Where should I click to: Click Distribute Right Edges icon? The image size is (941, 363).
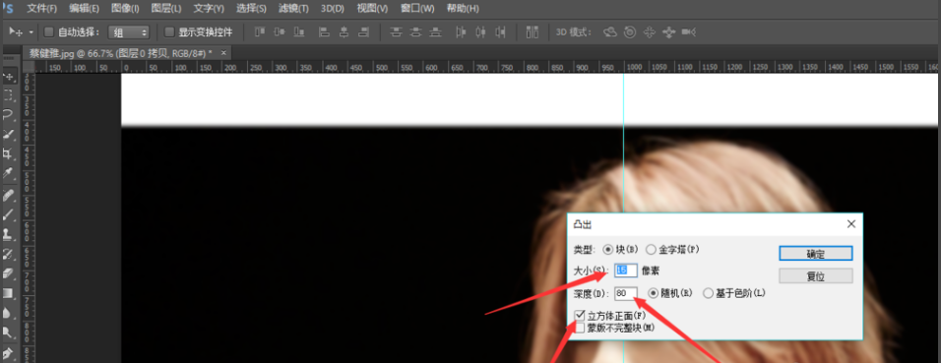[x=500, y=31]
